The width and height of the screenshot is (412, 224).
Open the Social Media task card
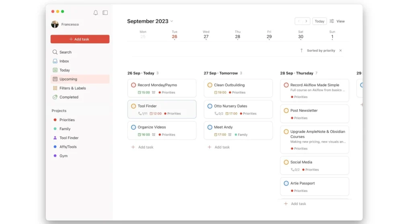pyautogui.click(x=315, y=165)
